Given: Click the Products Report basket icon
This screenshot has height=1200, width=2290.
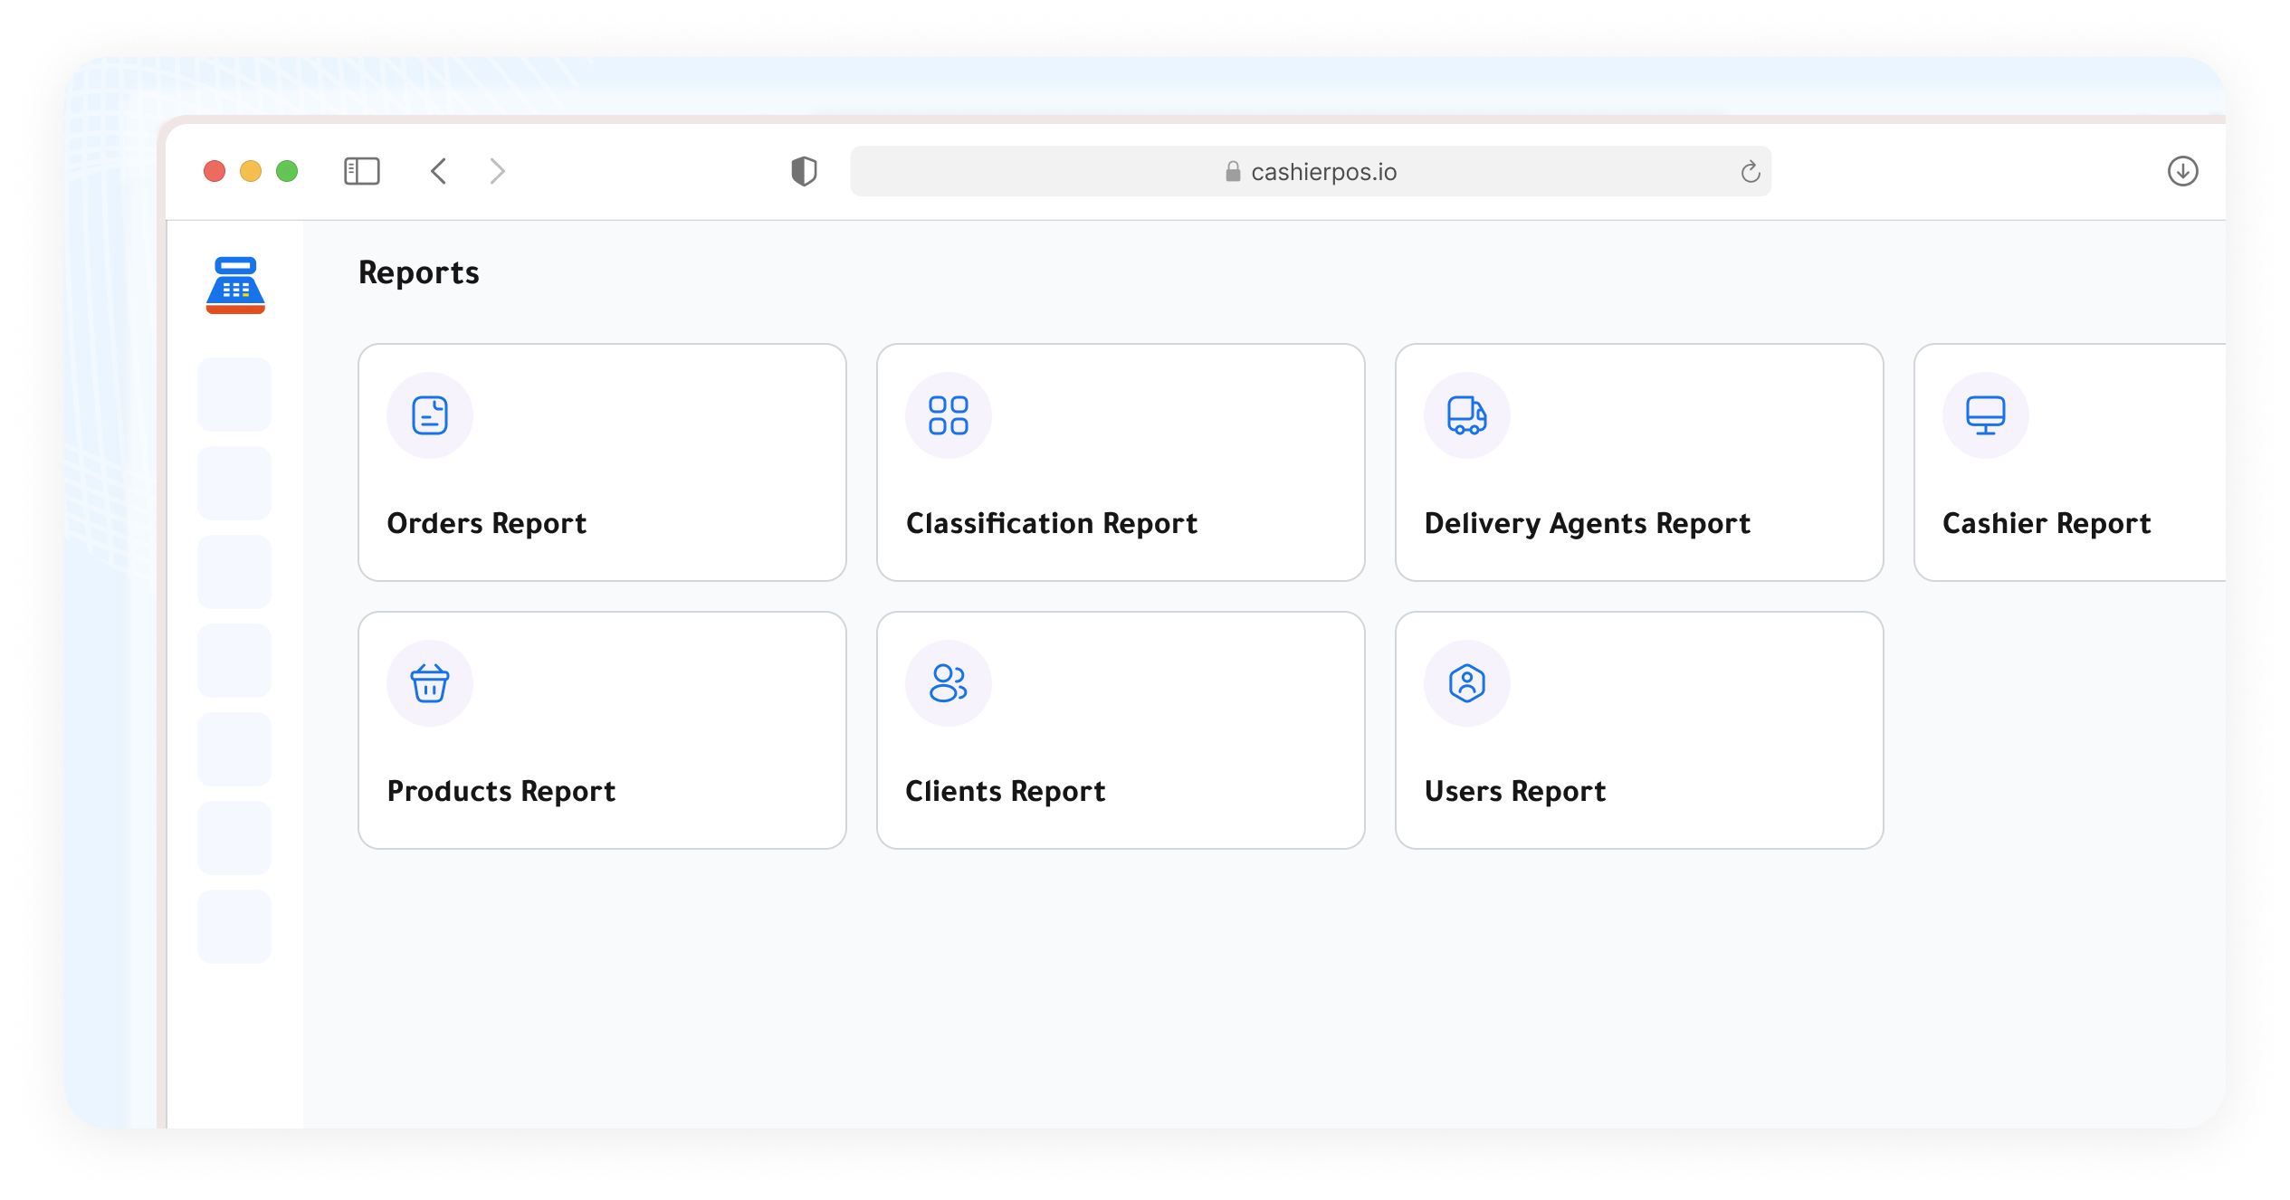Looking at the screenshot, I should tap(430, 683).
